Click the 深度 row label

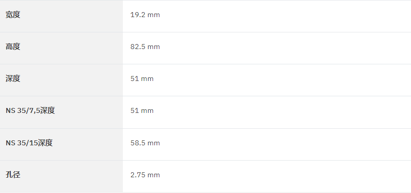coord(13,79)
